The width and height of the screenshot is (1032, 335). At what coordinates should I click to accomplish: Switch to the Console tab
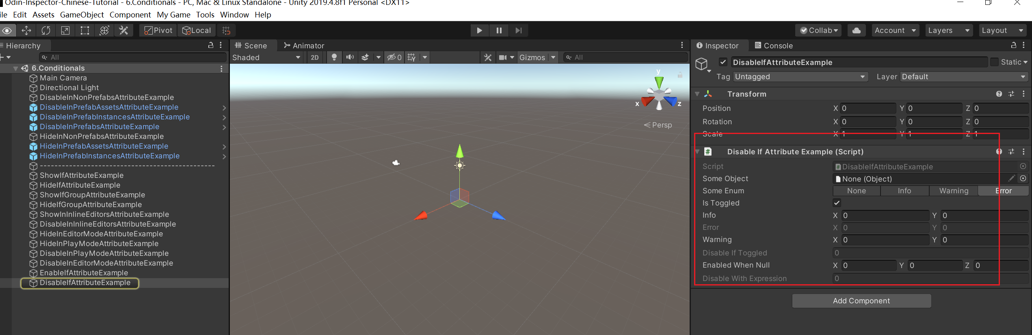(774, 45)
